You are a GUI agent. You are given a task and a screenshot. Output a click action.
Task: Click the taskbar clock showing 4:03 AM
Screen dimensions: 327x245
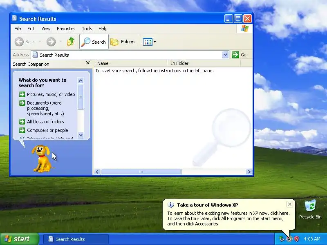(312, 239)
